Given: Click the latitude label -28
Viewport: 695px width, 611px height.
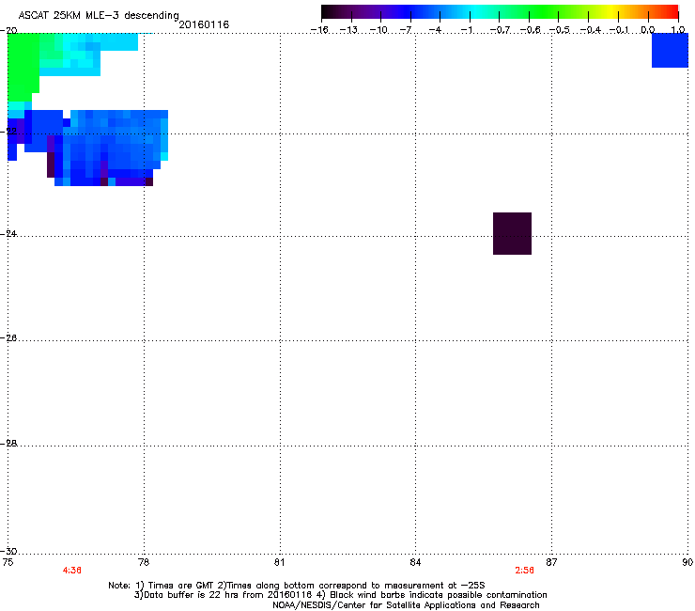Looking at the screenshot, I should [x=8, y=443].
